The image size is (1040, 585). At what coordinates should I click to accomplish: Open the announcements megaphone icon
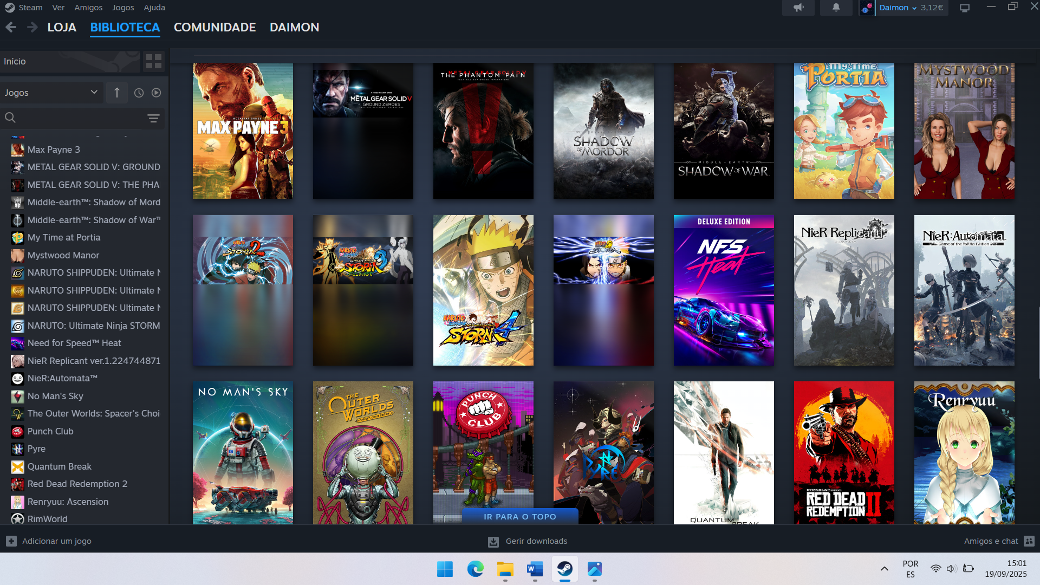pos(798,8)
